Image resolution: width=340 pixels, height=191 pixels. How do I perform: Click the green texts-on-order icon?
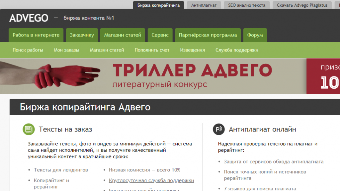29,129
